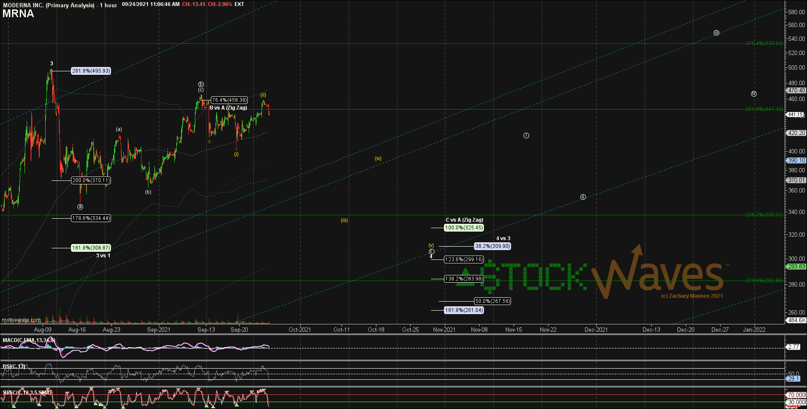Select the 76.4%(458.38) retracement label
Image resolution: width=807 pixels, height=409 pixels.
click(229, 100)
